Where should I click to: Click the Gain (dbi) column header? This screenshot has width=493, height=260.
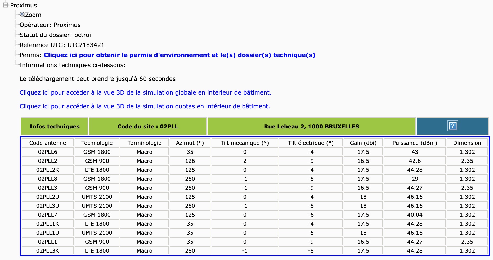(x=363, y=143)
